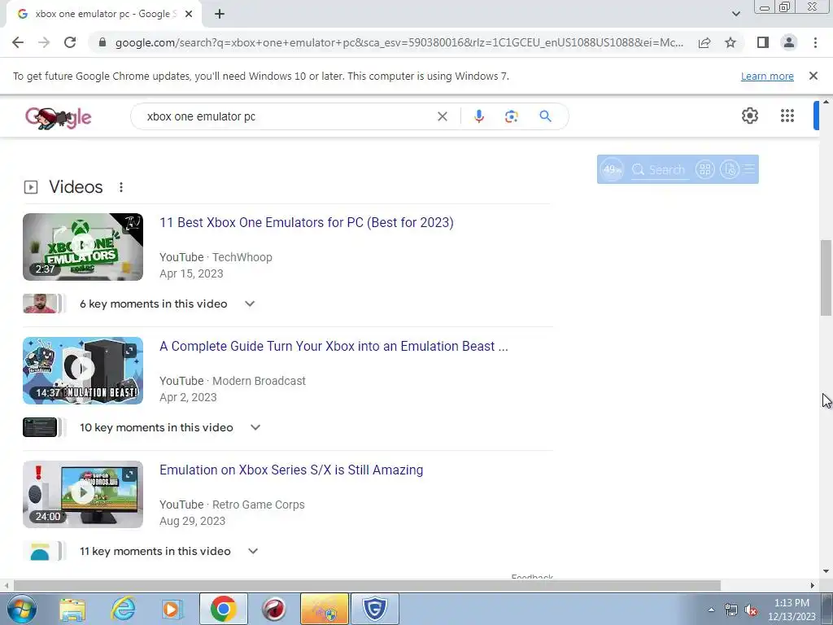Bookmark this tab with the star icon
The image size is (833, 625).
pos(731,42)
